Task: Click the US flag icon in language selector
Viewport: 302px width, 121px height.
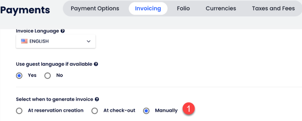Action: (x=24, y=41)
